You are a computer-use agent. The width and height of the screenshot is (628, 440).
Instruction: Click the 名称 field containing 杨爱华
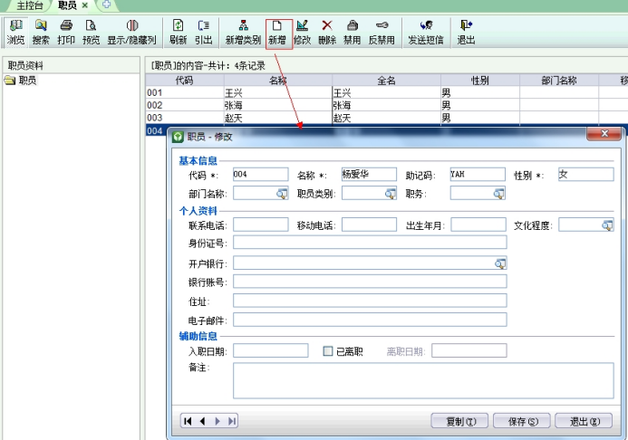(x=369, y=175)
